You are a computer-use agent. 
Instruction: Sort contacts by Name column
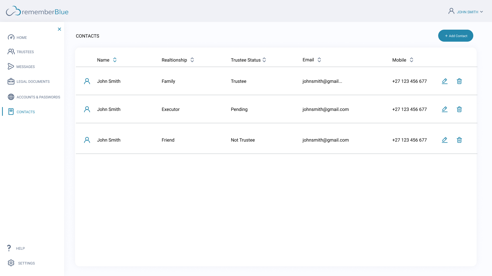point(115,60)
